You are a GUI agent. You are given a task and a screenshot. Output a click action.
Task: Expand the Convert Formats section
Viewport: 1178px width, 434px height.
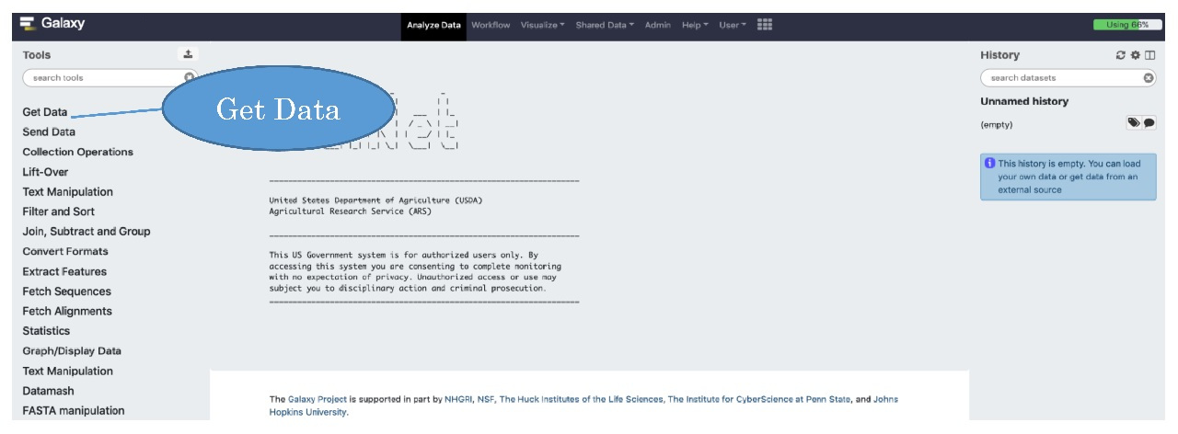(x=65, y=251)
